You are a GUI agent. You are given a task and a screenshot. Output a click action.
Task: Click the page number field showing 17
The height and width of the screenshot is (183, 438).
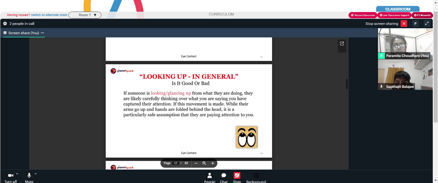coord(176,163)
